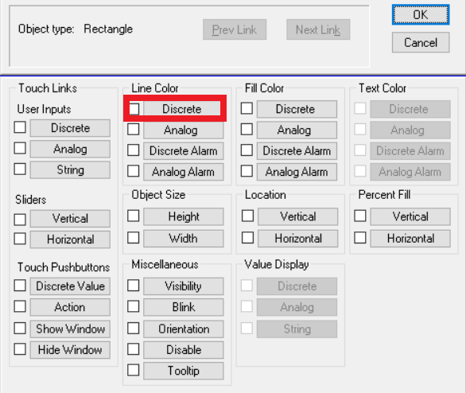Tick the Disable checkbox
The height and width of the screenshot is (393, 466).
(133, 349)
